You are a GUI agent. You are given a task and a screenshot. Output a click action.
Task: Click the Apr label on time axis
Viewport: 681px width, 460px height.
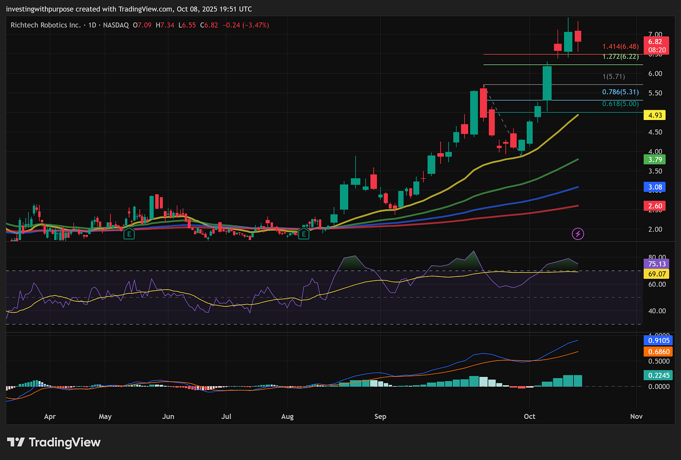[x=50, y=417]
